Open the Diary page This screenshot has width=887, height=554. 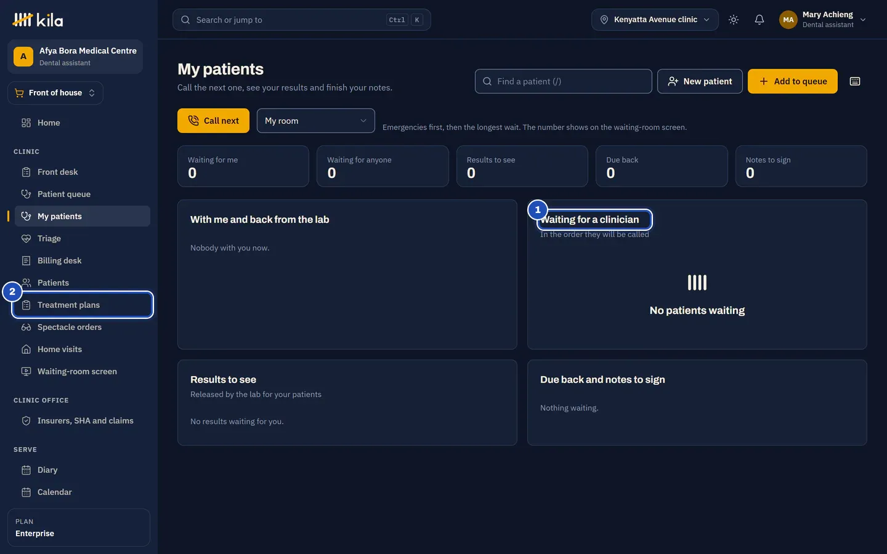tap(83, 470)
